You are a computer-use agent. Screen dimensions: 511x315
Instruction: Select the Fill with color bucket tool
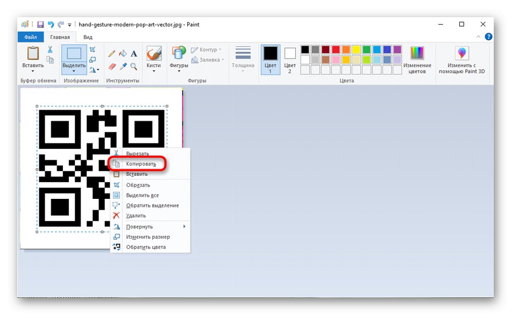click(x=123, y=53)
